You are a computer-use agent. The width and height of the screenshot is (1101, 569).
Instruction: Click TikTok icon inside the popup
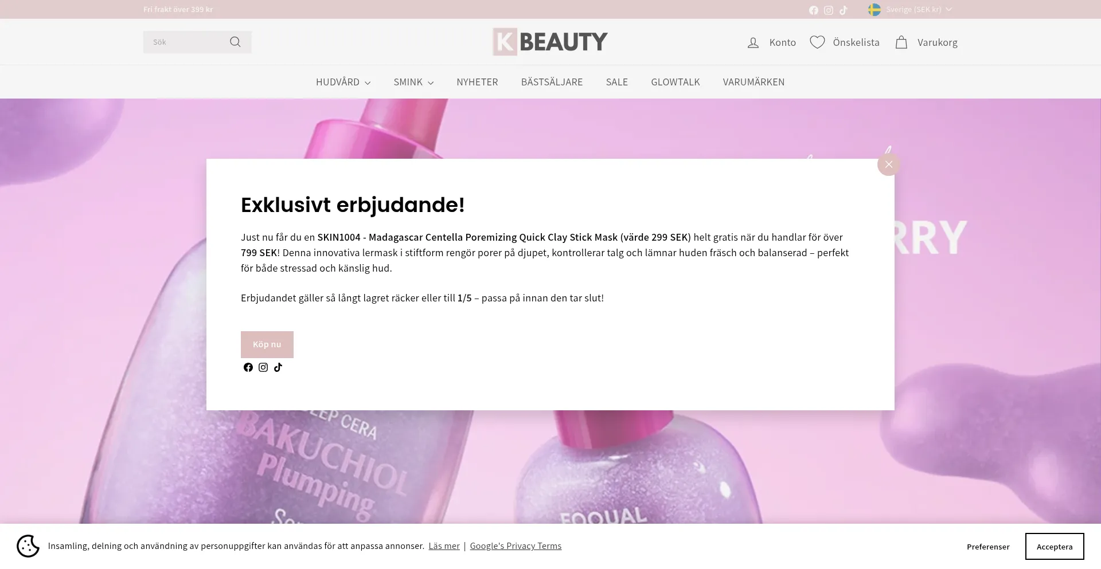click(x=278, y=367)
